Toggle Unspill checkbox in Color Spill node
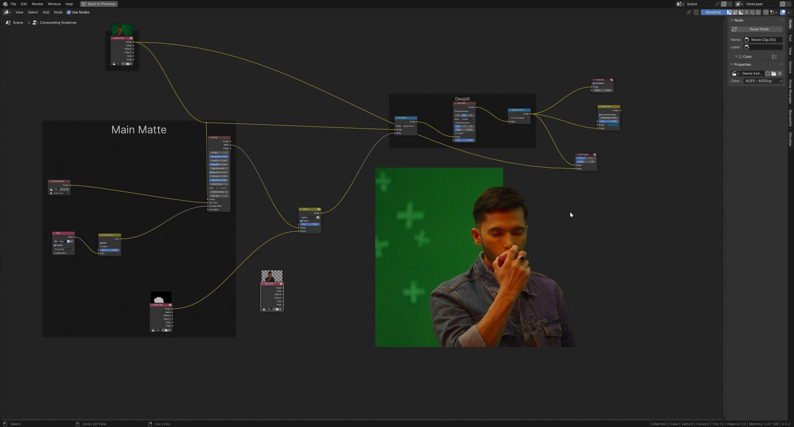The height and width of the screenshot is (427, 794). tap(456, 133)
